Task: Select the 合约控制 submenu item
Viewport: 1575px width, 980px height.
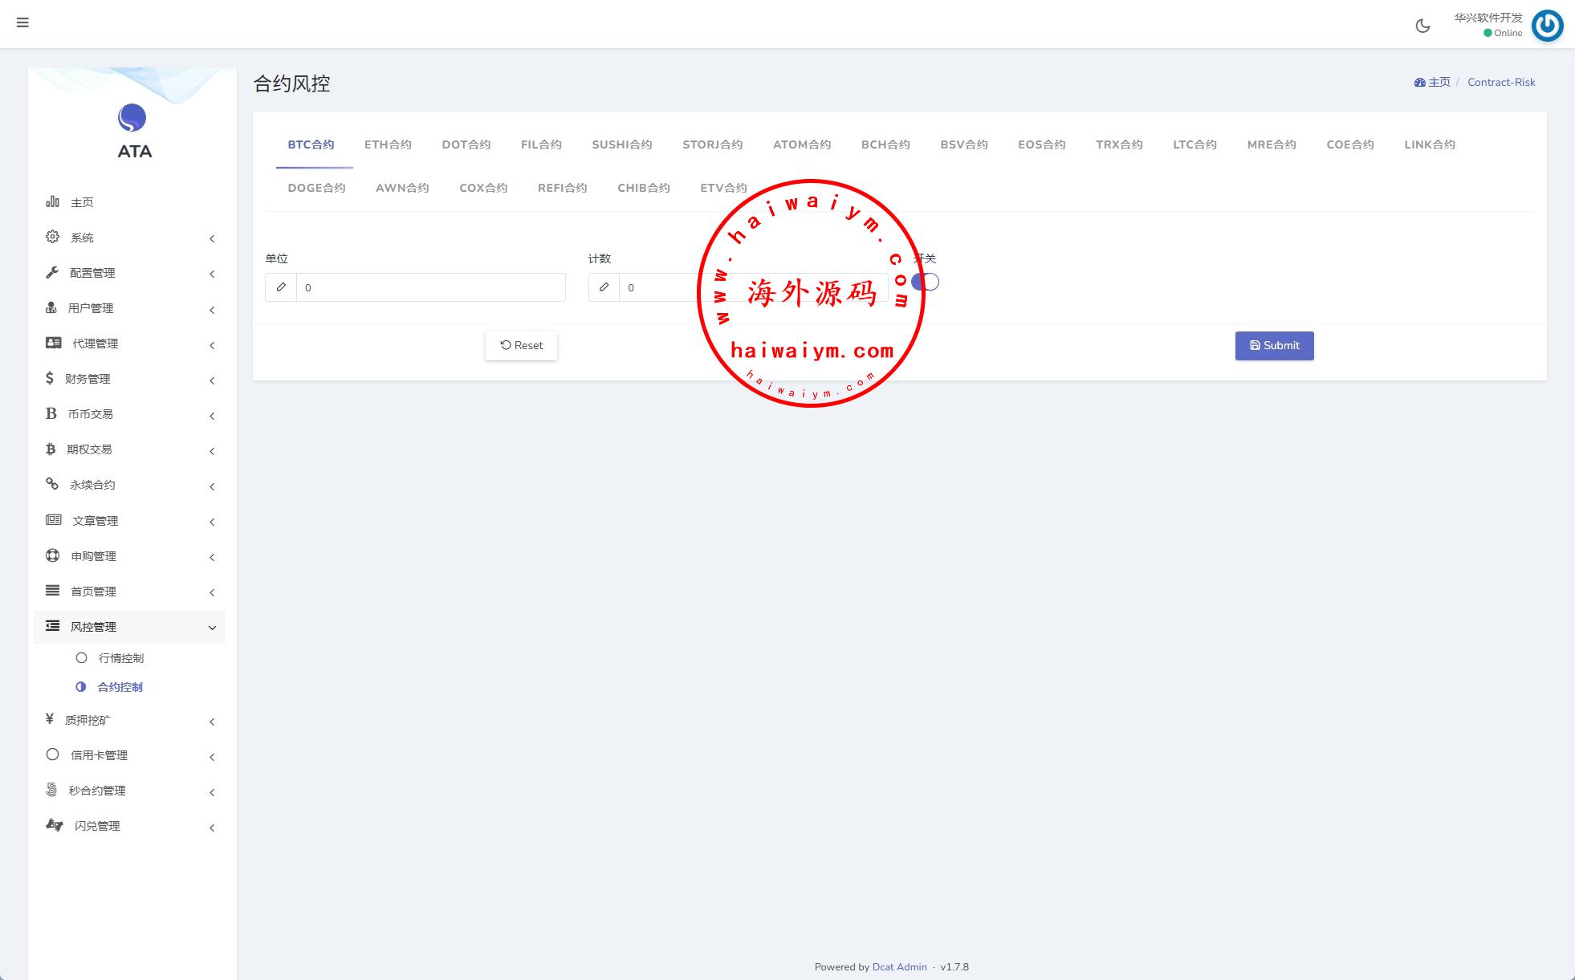Action: tap(120, 687)
